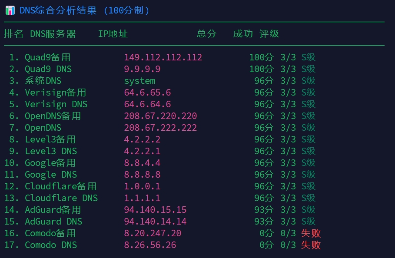
Task: Click the '93分' score of AdGuard备用
Action: [x=264, y=210]
